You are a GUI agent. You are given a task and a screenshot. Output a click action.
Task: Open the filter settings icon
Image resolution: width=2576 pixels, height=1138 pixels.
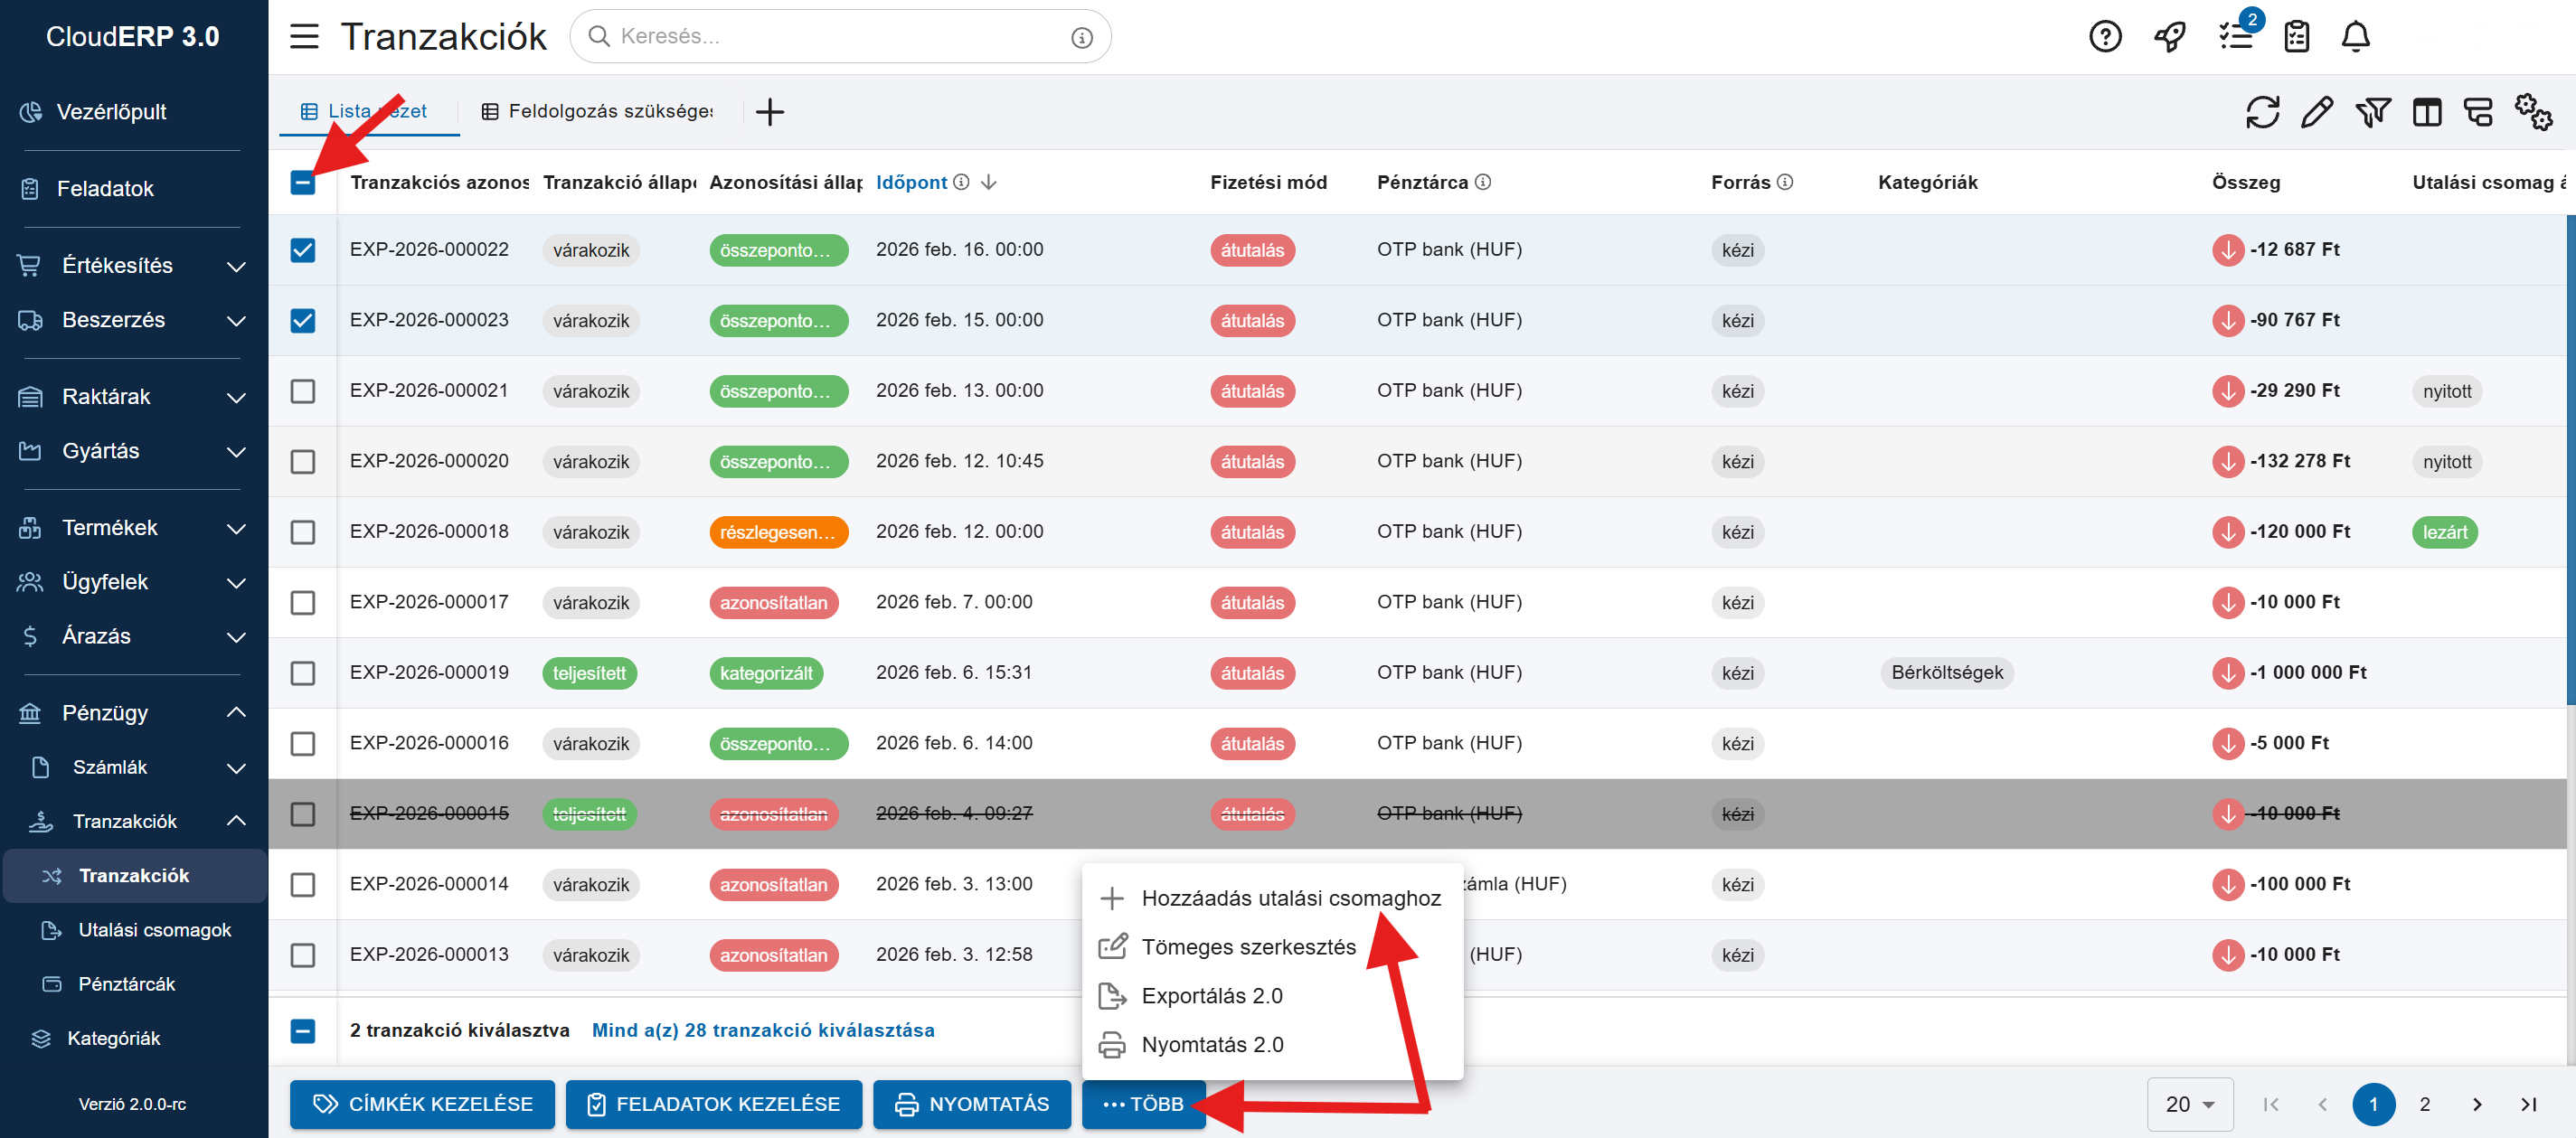coord(2371,112)
